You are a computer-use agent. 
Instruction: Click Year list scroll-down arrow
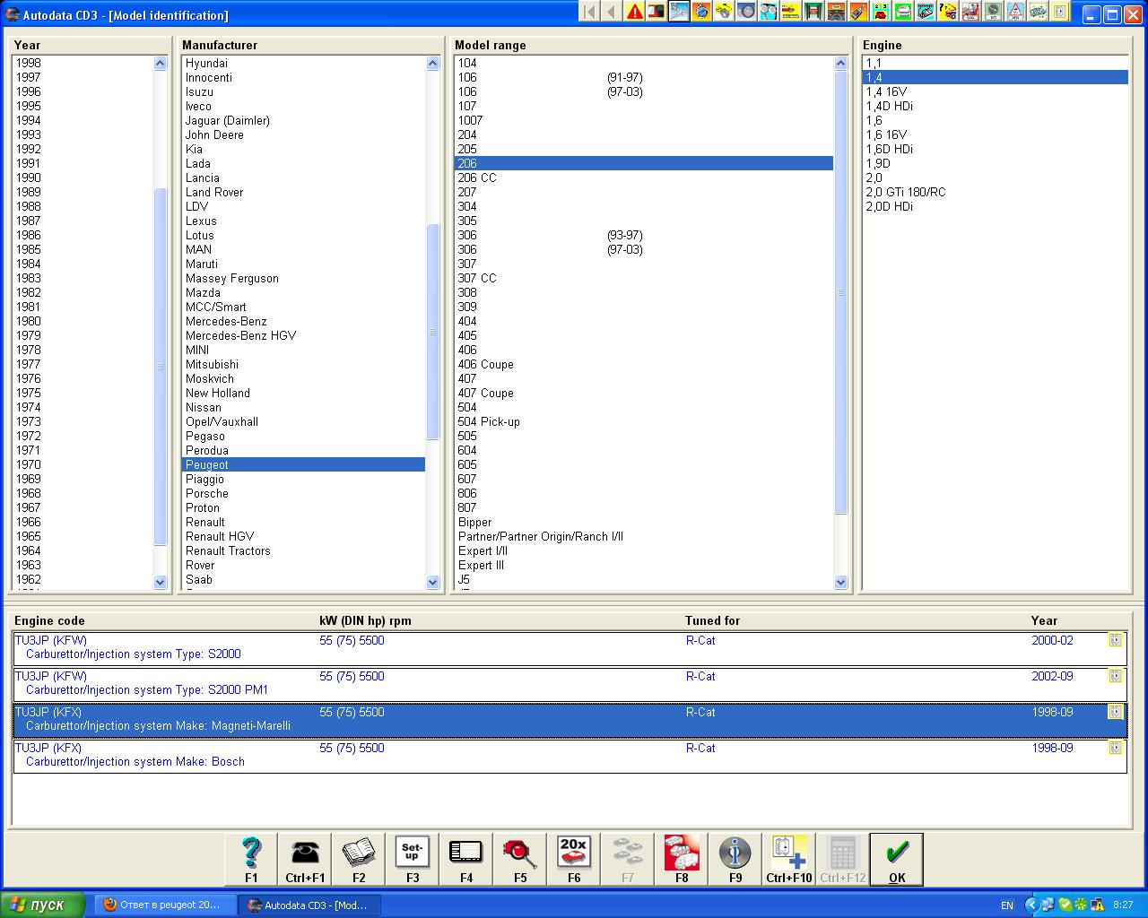pos(161,582)
